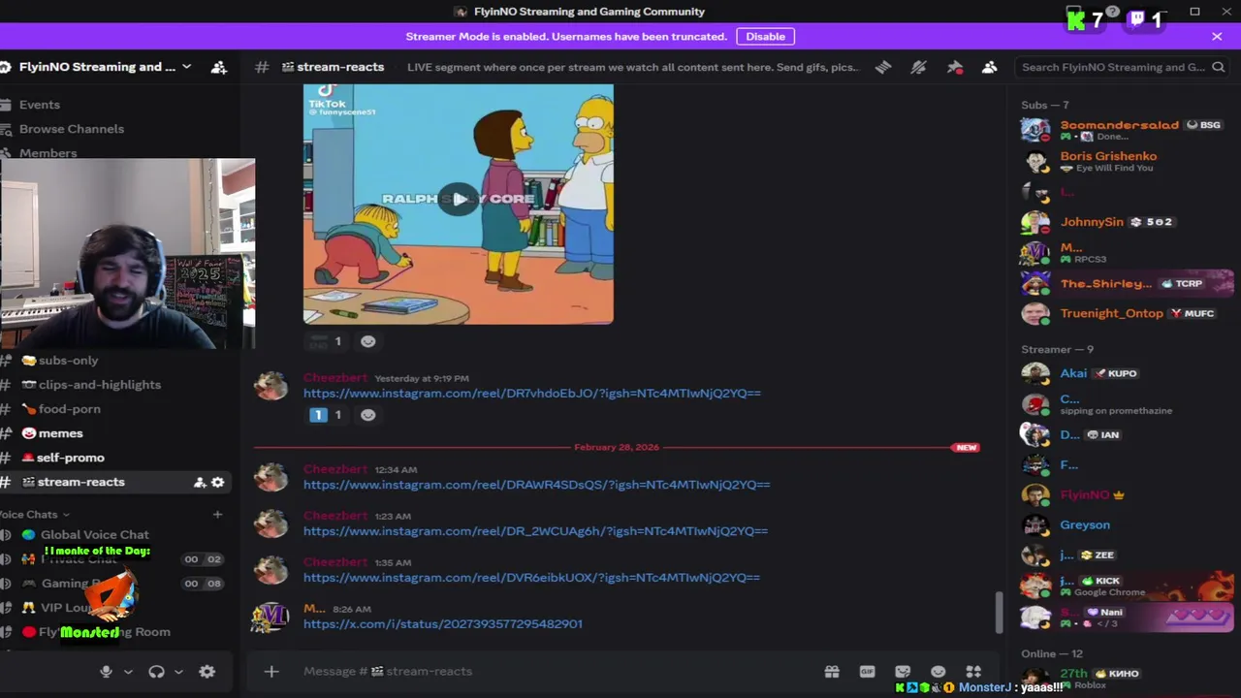Screen dimensions: 1241x698
Task: Toggle headphones deafen
Action: [x=156, y=672]
